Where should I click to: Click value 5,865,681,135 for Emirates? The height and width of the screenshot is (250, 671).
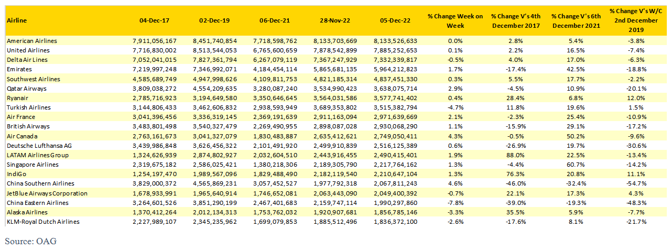click(x=335, y=69)
